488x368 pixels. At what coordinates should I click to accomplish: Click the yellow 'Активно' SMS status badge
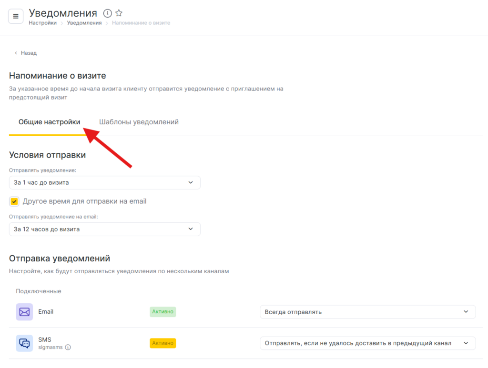163,343
